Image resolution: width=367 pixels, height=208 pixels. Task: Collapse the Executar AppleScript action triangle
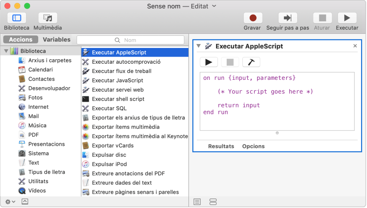[x=198, y=46]
